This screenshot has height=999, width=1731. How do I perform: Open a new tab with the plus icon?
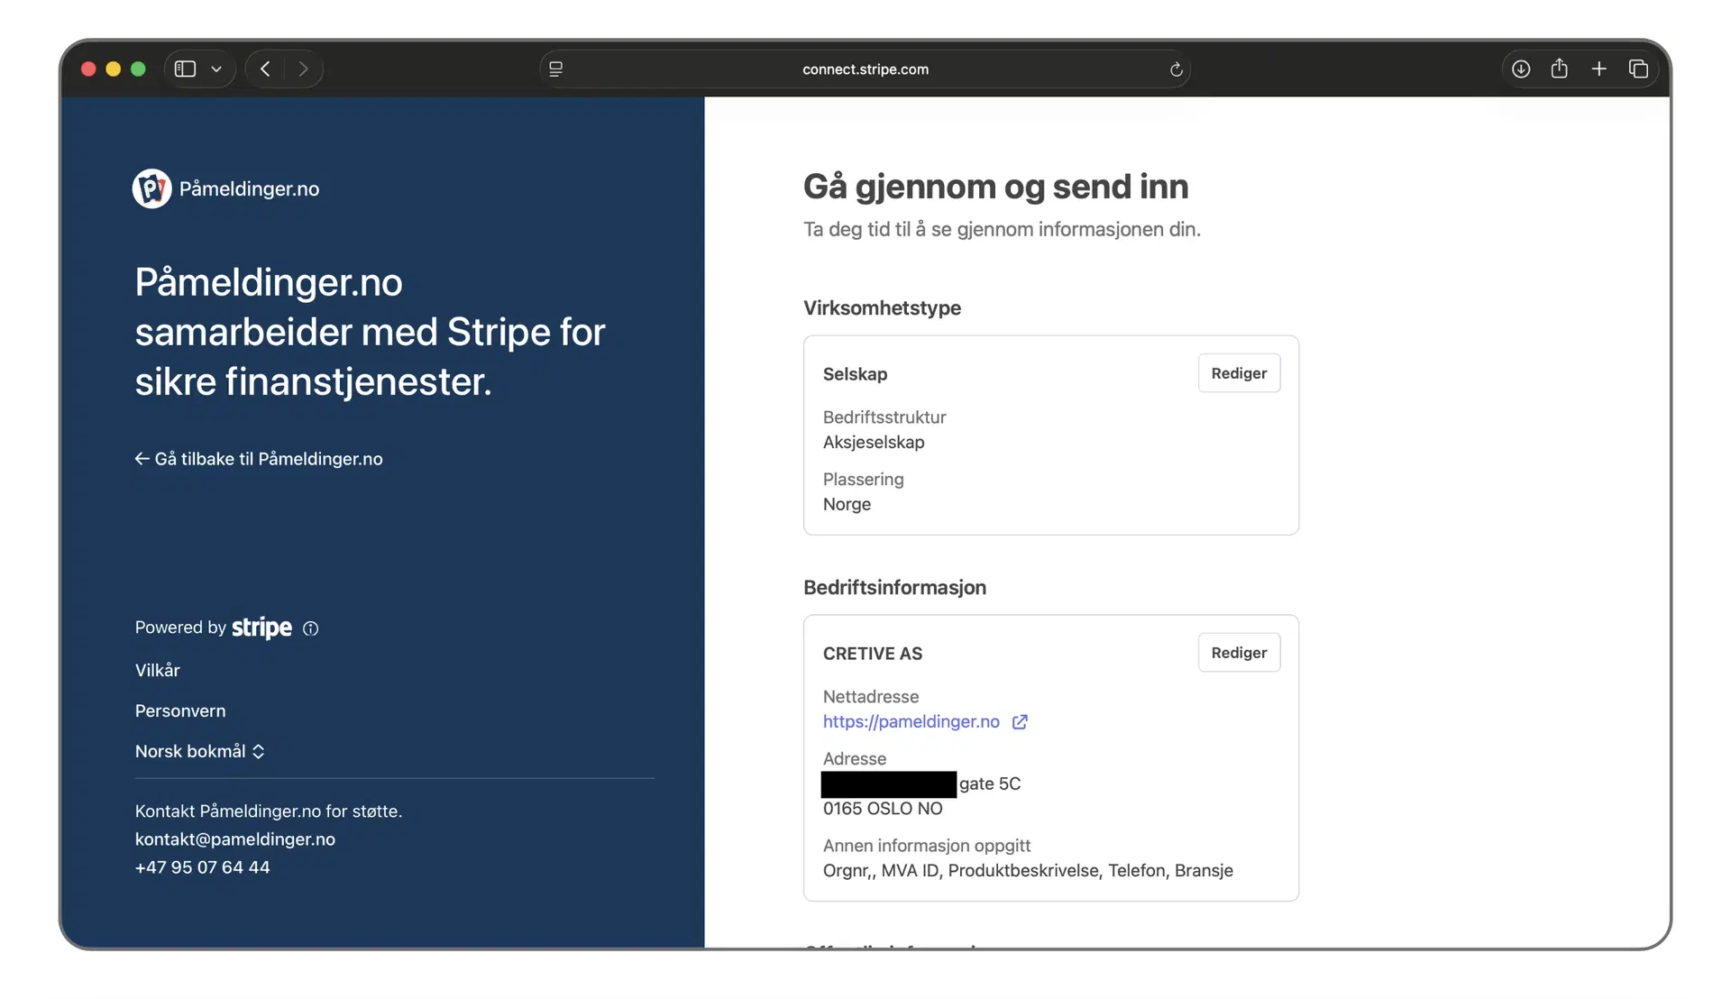(x=1599, y=69)
